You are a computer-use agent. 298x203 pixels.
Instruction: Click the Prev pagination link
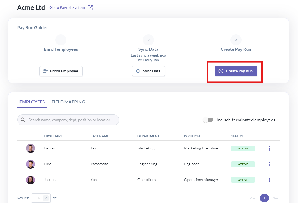click(x=253, y=198)
